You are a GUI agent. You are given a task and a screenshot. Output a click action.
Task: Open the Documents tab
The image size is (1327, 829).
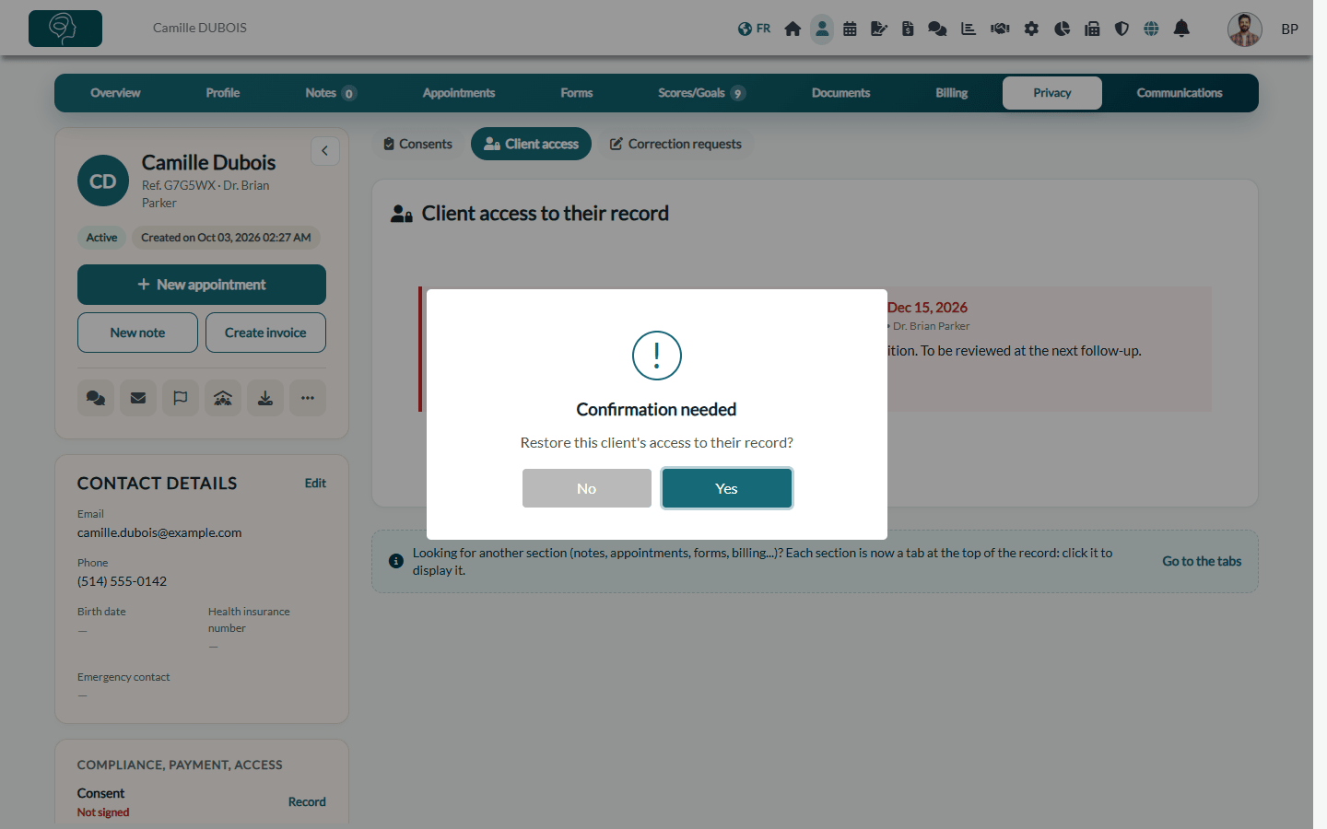click(840, 93)
